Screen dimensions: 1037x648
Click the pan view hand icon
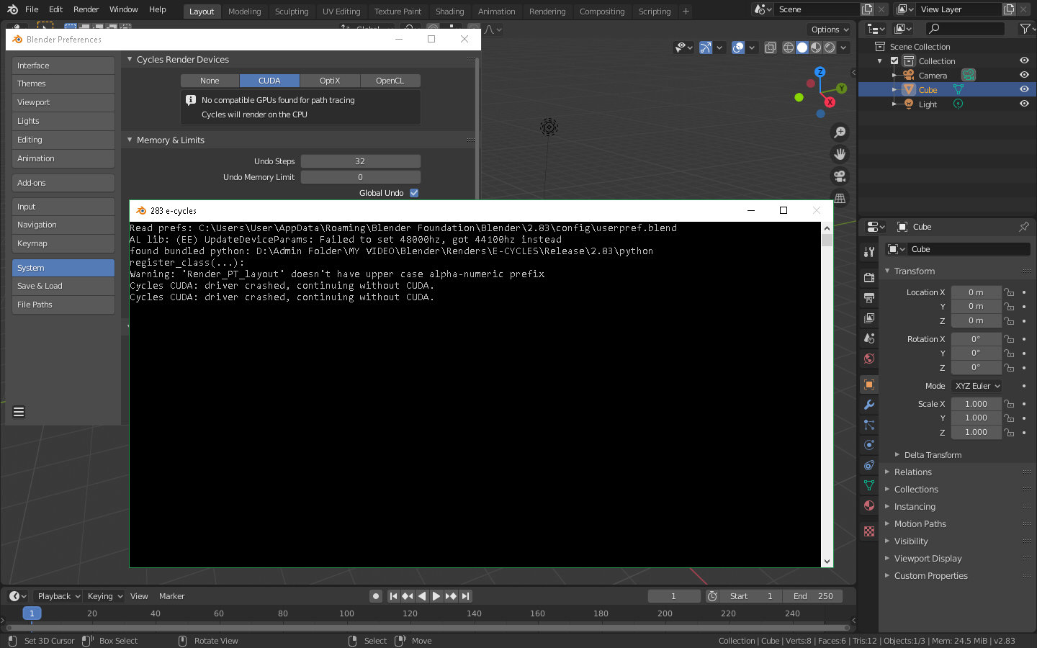840,154
